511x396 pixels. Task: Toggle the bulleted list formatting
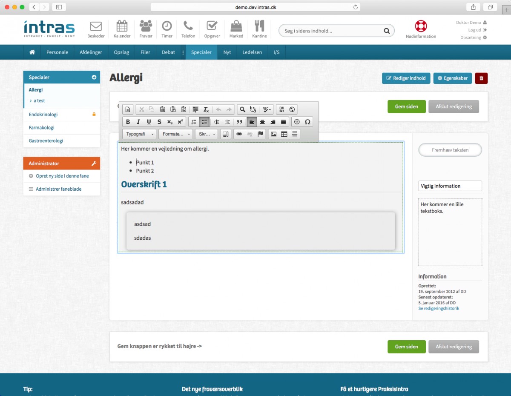(205, 122)
